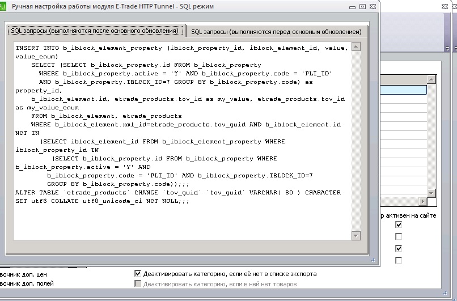The height and width of the screenshot is (301, 457).
Task: Switch to tab SQL запросы перед основным обновлением
Action: tap(276, 32)
